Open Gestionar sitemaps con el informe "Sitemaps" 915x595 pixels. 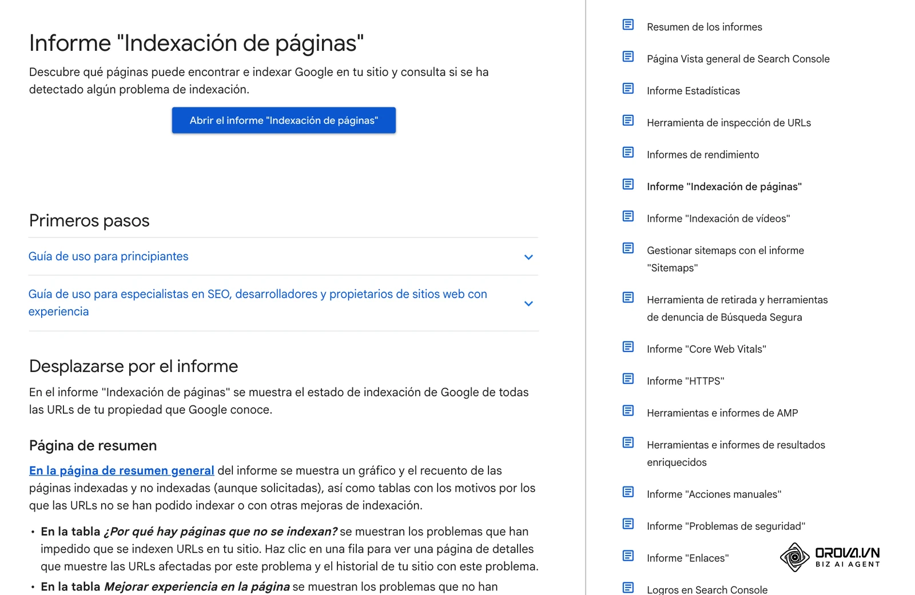(x=725, y=259)
